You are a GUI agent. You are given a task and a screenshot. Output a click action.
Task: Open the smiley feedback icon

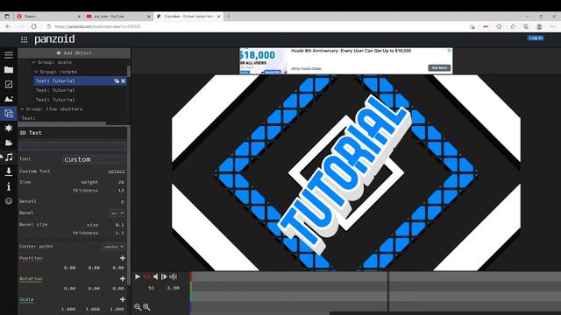[9, 201]
